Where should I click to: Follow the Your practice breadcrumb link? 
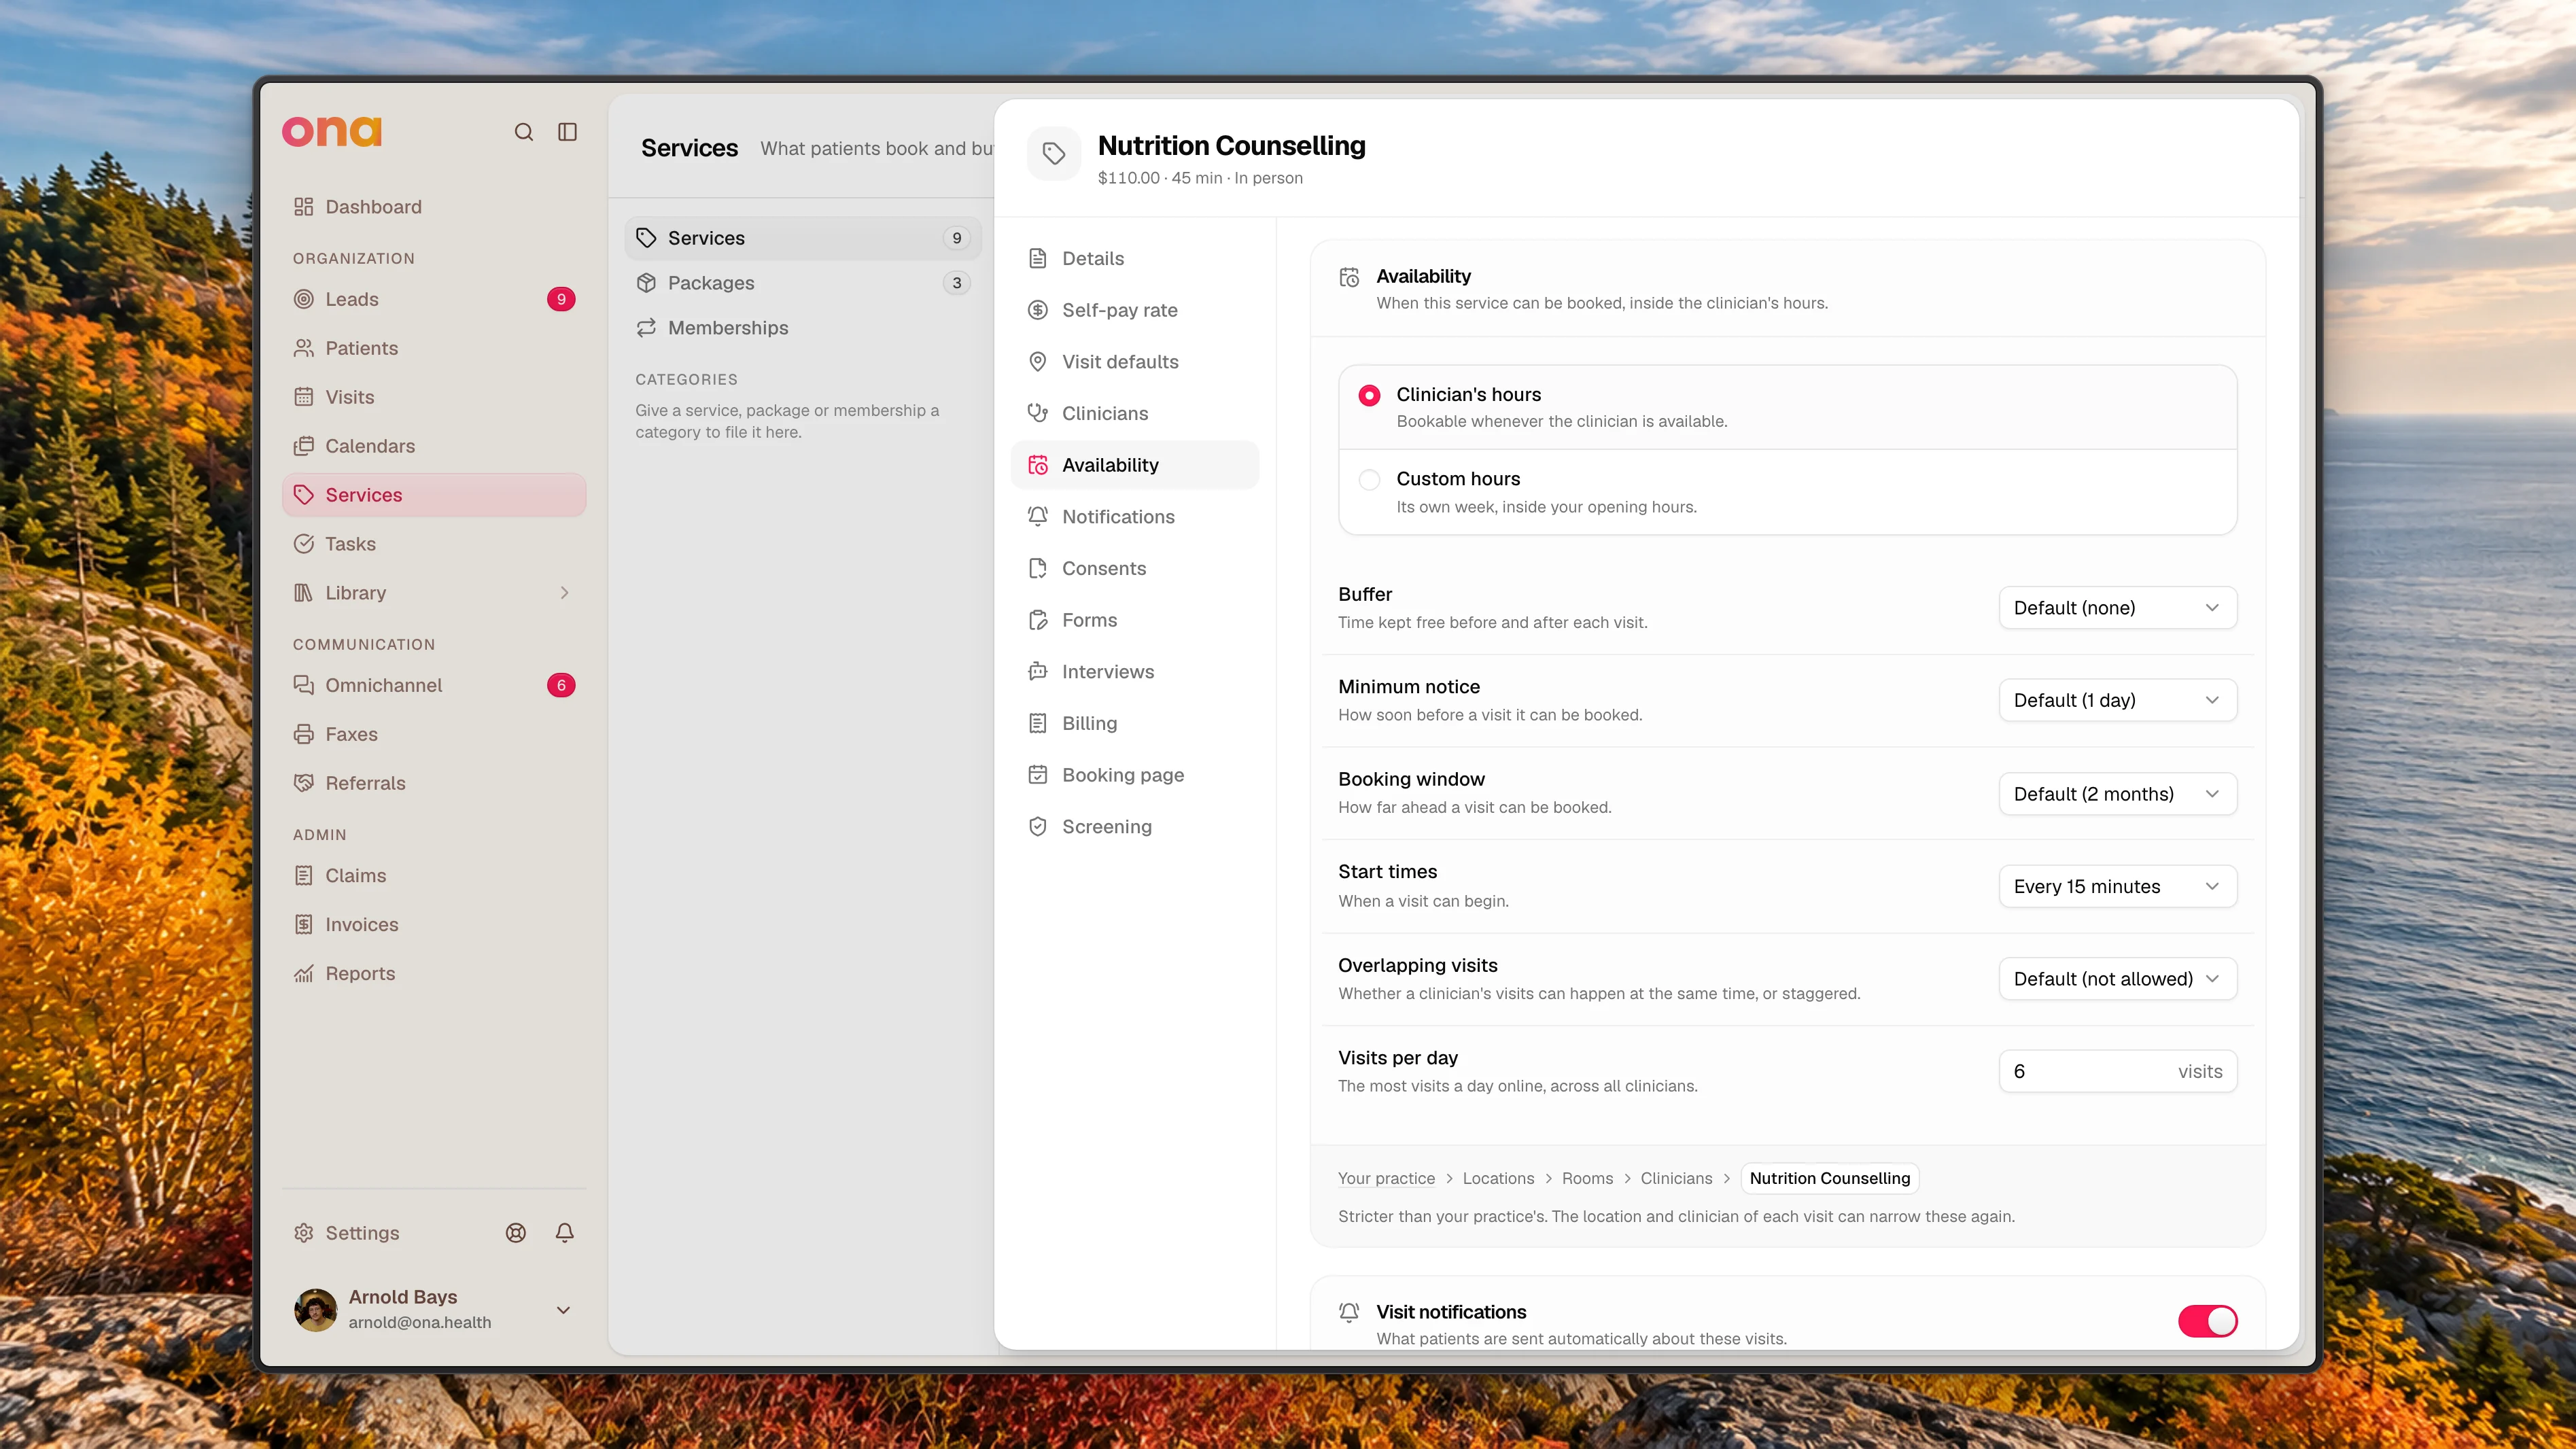click(1386, 1179)
